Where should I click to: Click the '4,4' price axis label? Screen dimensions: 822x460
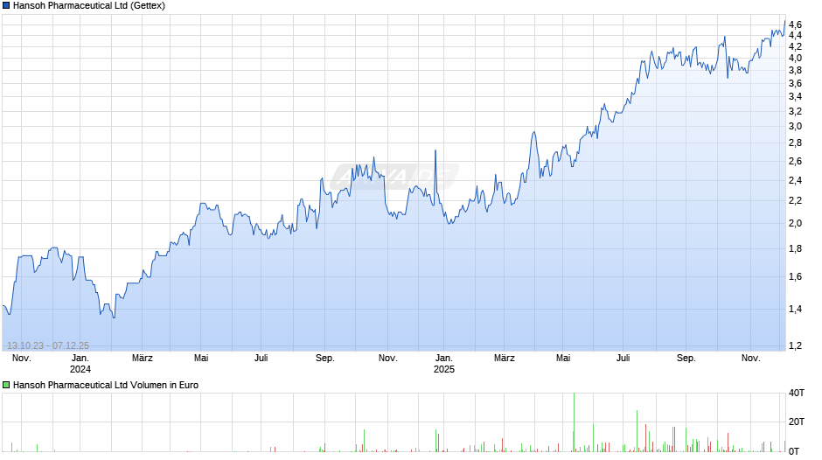click(795, 36)
